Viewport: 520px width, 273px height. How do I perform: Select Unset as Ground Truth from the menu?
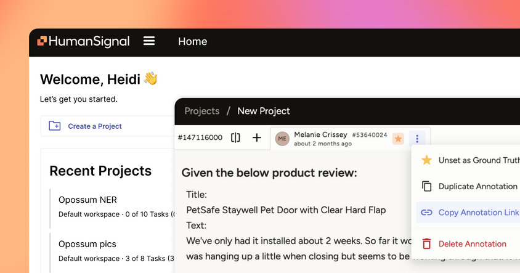pos(478,160)
